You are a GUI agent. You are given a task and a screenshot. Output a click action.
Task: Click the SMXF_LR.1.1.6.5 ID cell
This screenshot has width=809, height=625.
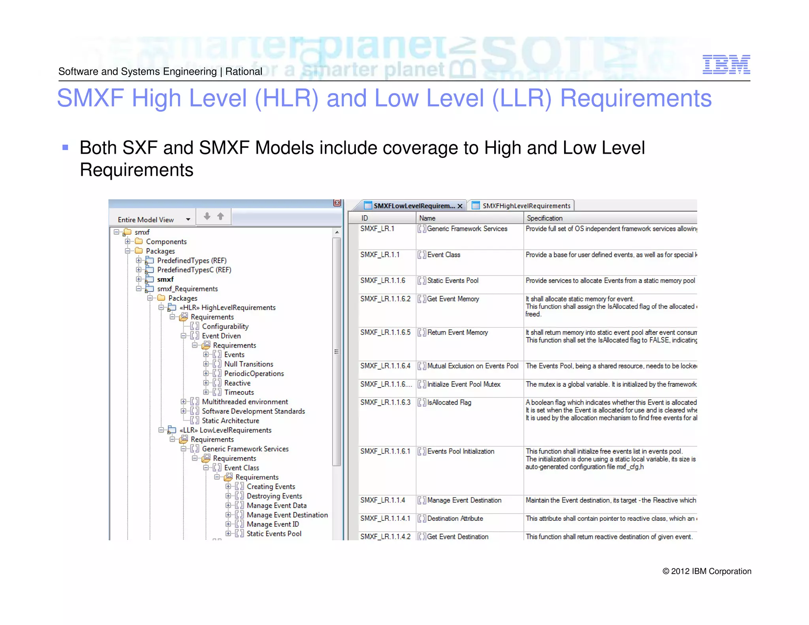pos(387,344)
